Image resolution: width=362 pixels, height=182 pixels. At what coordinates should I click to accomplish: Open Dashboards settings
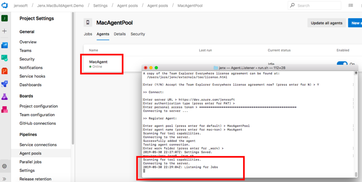click(x=30, y=85)
